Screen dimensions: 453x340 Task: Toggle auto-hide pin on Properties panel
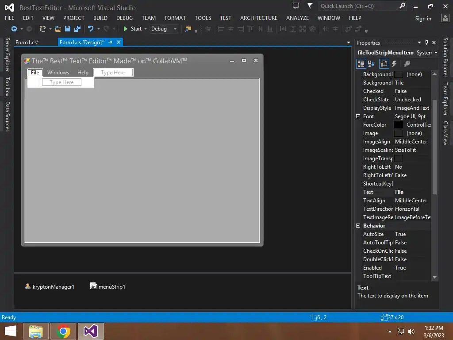[x=427, y=42]
